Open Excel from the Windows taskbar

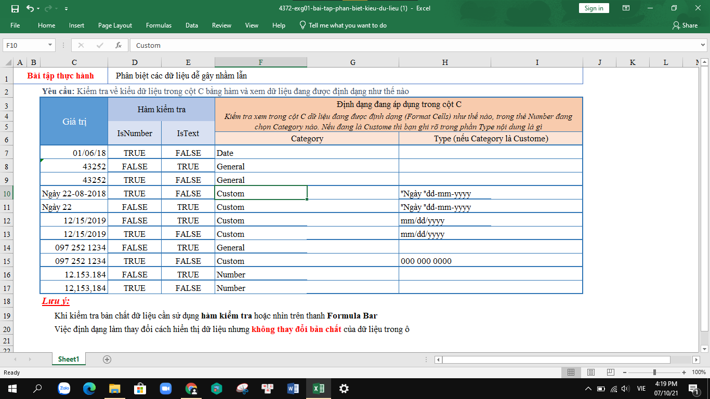pyautogui.click(x=318, y=388)
